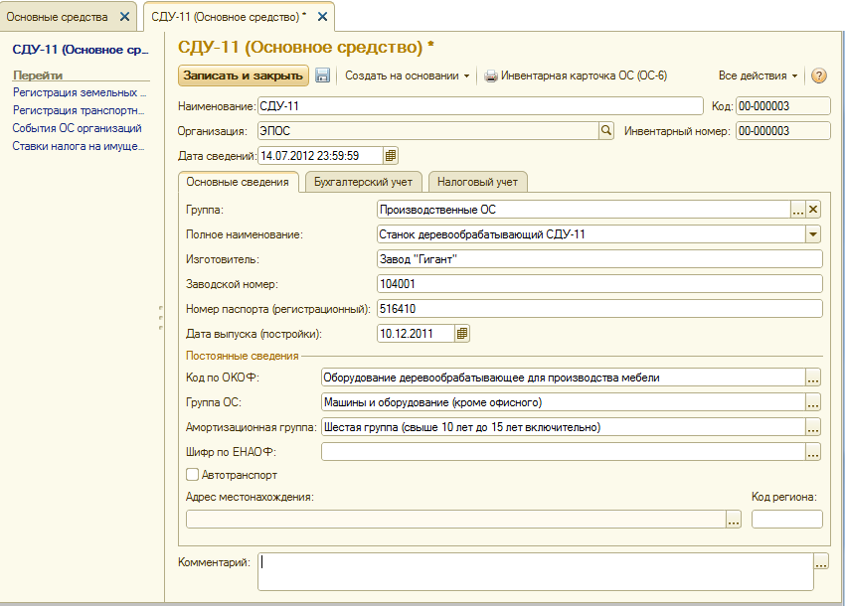Image resolution: width=845 pixels, height=606 pixels.
Task: Switch to the Налоговый учет tab
Action: (x=478, y=182)
